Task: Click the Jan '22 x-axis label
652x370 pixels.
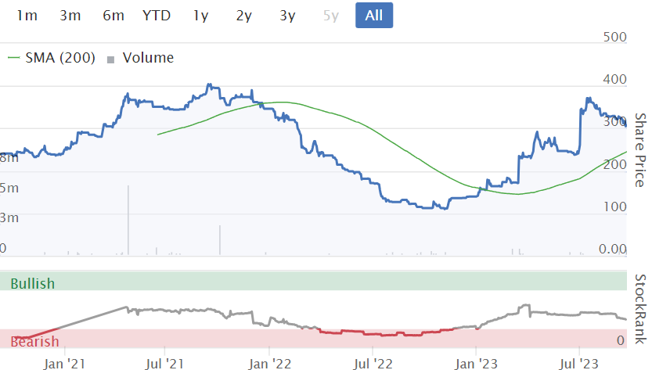Action: [271, 363]
